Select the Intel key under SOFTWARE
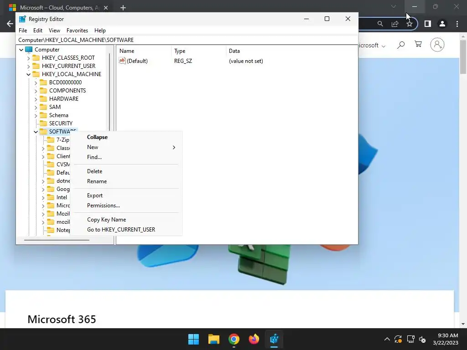 62,197
